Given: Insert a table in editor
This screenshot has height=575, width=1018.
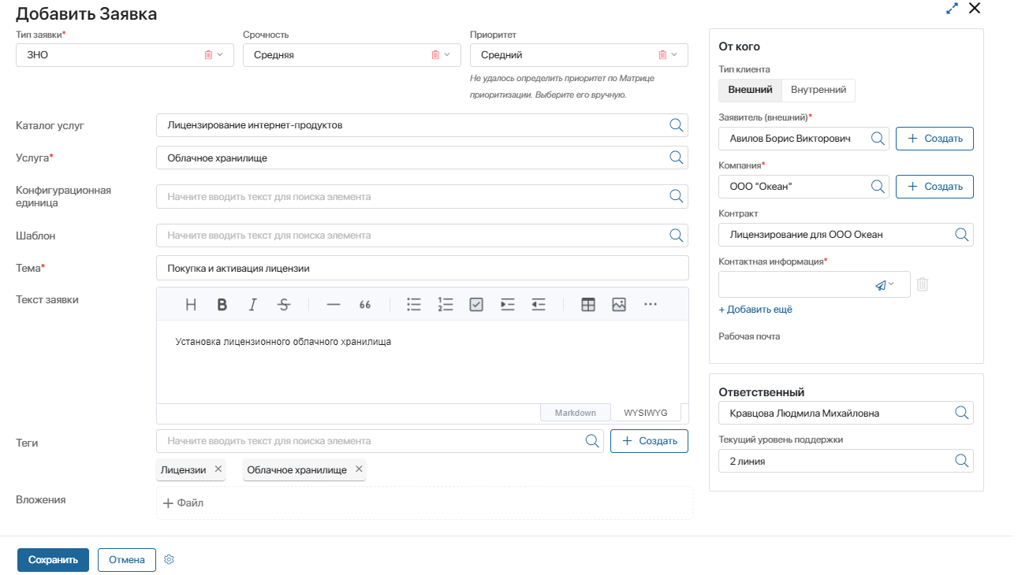Looking at the screenshot, I should coord(588,305).
